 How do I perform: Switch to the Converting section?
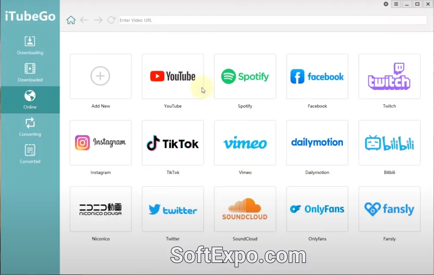(x=30, y=126)
